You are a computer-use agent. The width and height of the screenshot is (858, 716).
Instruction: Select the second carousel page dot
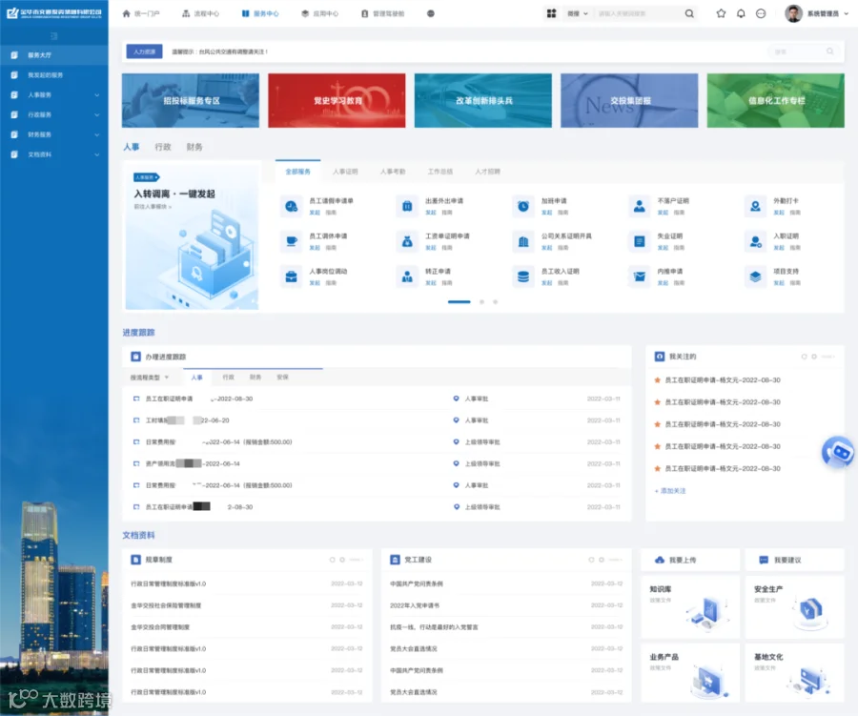481,301
